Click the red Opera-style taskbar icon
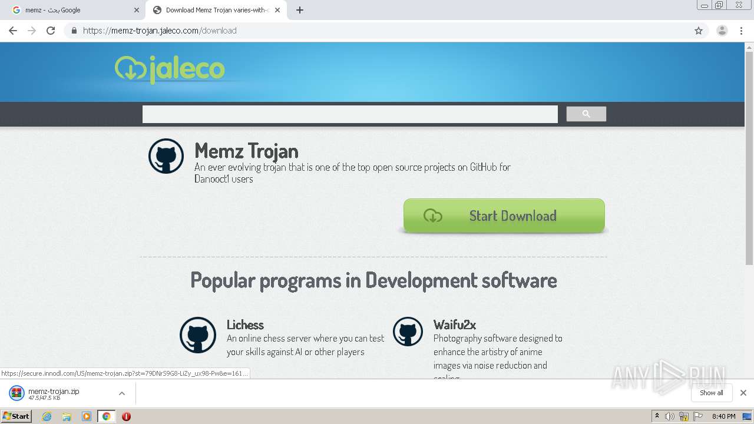This screenshot has height=424, width=754. (126, 416)
